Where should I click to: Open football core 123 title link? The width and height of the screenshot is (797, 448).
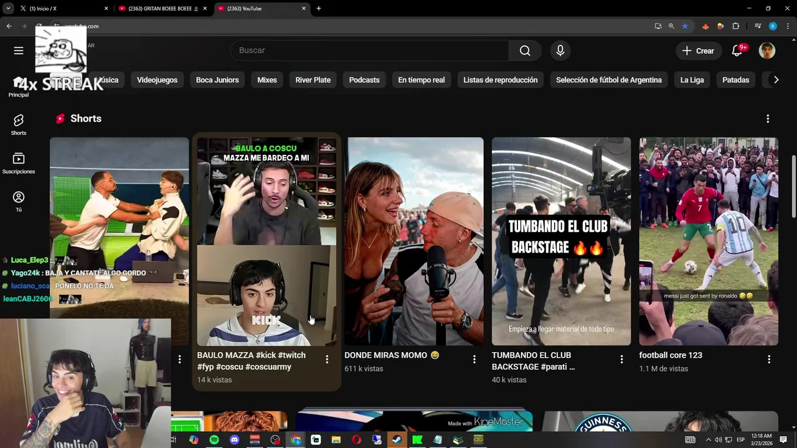671,355
